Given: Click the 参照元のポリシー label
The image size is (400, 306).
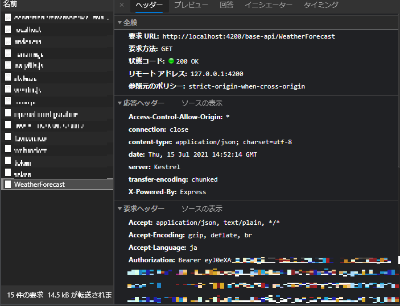Looking at the screenshot, I should click(x=157, y=86).
